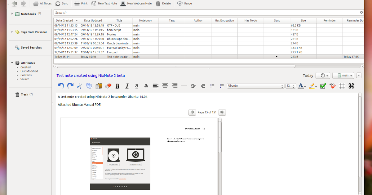
Task: Expand the Created attribute
Action: click(17, 67)
